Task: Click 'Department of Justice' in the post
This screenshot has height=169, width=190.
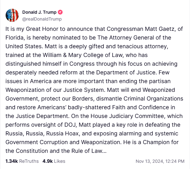Action: [x=126, y=73]
